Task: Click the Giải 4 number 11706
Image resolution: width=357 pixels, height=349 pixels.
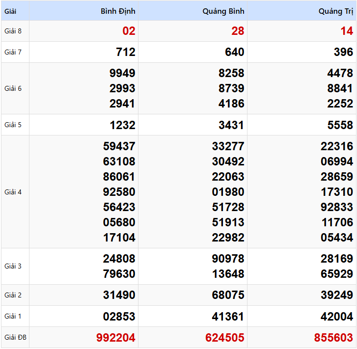Action: (337, 222)
